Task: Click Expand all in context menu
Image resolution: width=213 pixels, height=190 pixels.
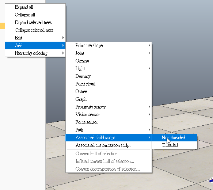Action: click(35, 7)
